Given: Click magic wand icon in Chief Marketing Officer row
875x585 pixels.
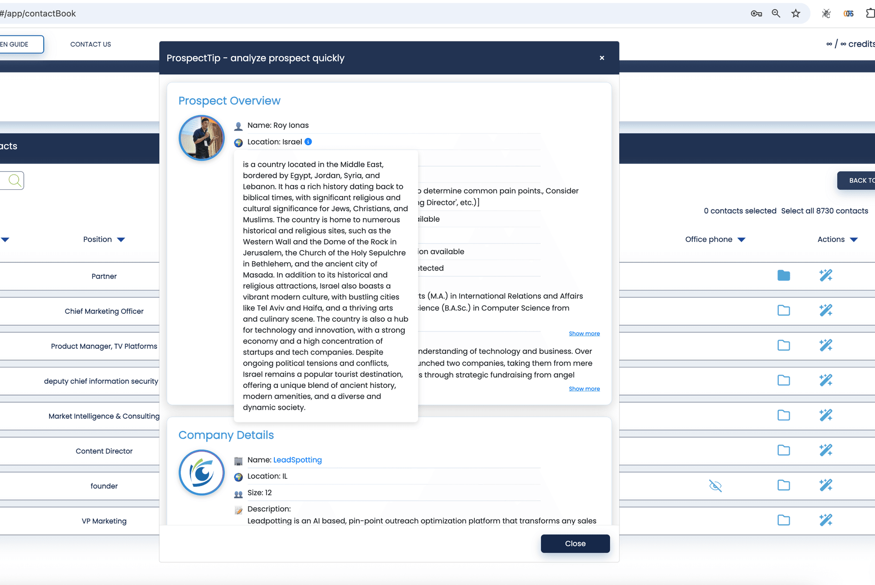Looking at the screenshot, I should [826, 310].
